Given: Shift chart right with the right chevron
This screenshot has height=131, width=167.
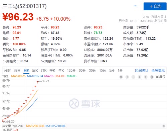Looking at the screenshot, I should (x=146, y=77).
